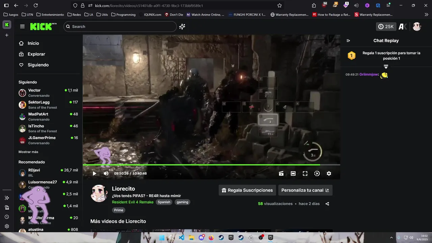The height and width of the screenshot is (243, 432).
Task: Click the Spanish tag
Action: click(x=164, y=202)
